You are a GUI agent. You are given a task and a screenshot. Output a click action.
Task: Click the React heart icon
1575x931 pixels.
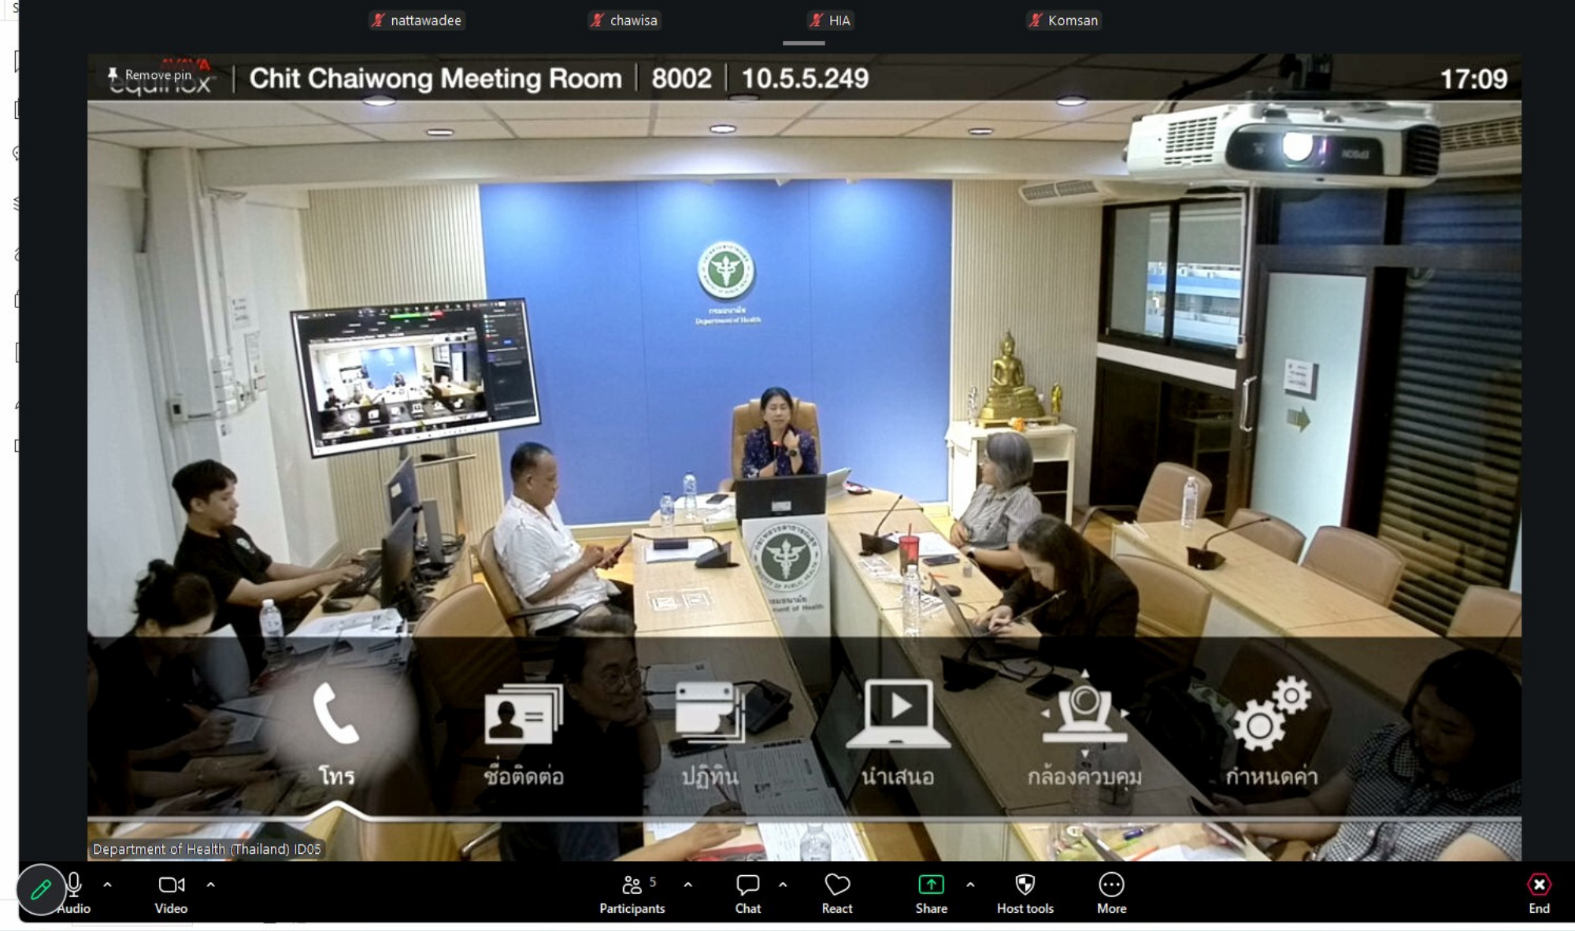pyautogui.click(x=836, y=885)
